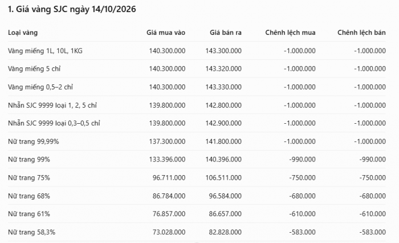399x243 pixels.
Task: Click sell price 143.330.000
Action: [223, 87]
